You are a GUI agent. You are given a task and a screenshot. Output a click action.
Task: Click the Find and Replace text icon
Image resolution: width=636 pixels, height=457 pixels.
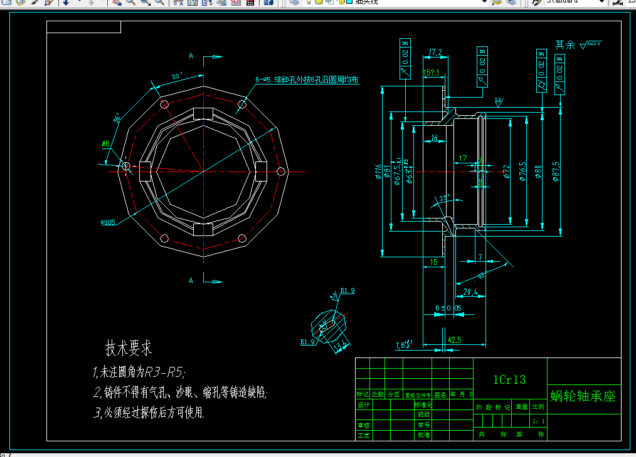pos(176,4)
